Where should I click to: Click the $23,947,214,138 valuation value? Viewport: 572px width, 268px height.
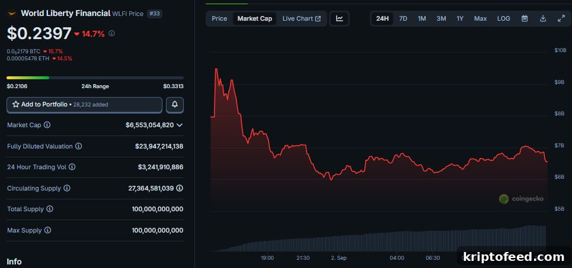[x=159, y=146]
